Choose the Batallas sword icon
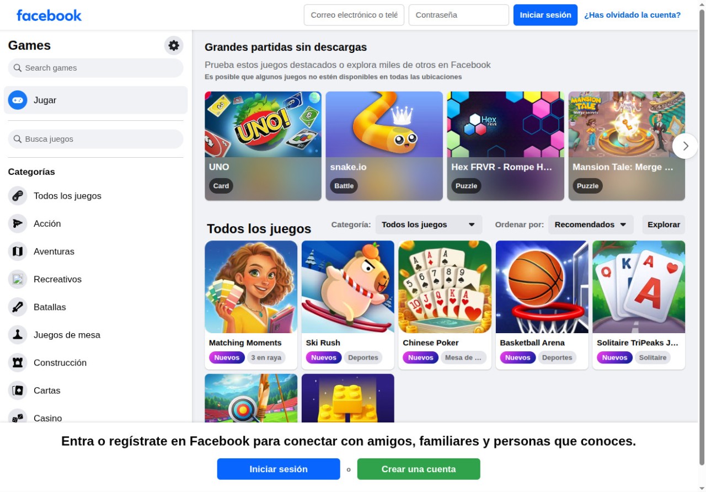The height and width of the screenshot is (492, 706). pos(18,307)
